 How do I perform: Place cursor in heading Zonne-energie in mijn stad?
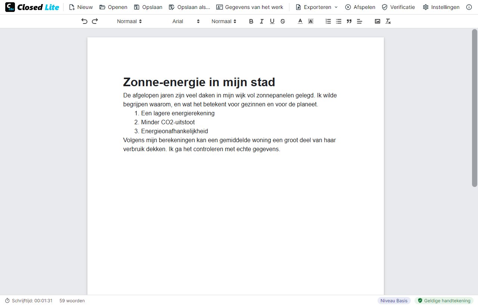tap(199, 82)
